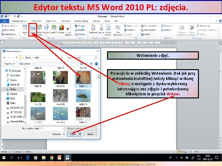Click Odsyłacz cross-reference in the ribbon
Image resolution: width=222 pixels, height=166 pixels.
pos(80,34)
